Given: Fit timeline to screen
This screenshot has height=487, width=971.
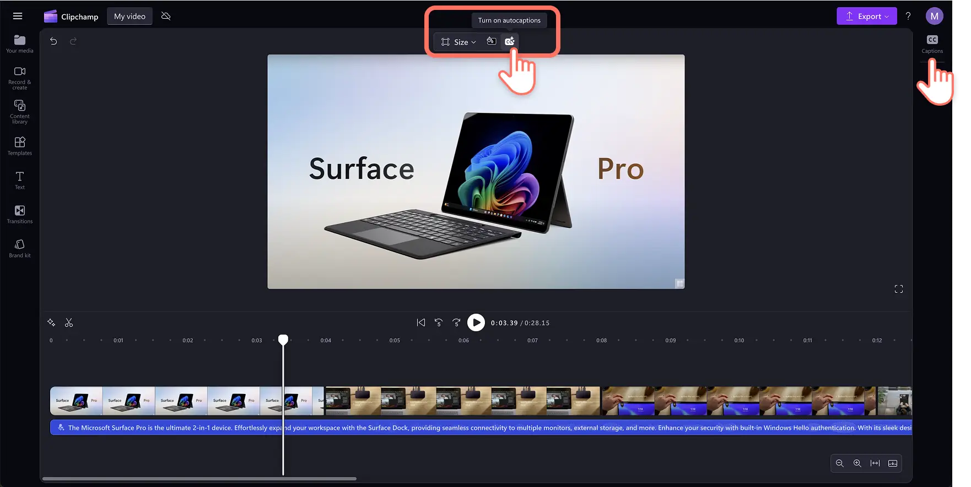Looking at the screenshot, I should 875,463.
